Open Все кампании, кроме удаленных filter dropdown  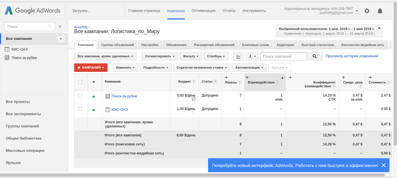(x=105, y=56)
